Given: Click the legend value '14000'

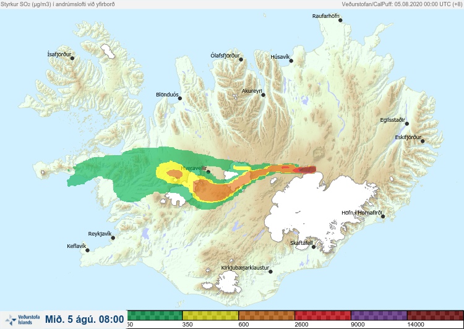Looking at the screenshot, I should click(416, 325).
